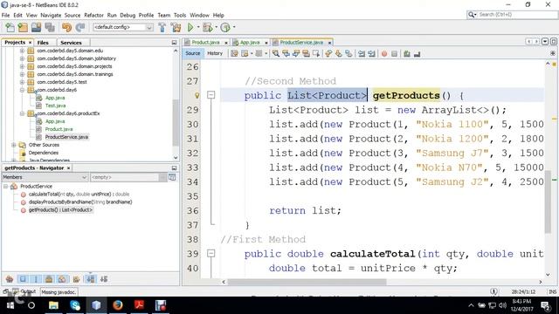Image resolution: width=559 pixels, height=314 pixels.
Task: Open Firefox from the taskbar
Action: point(118,305)
